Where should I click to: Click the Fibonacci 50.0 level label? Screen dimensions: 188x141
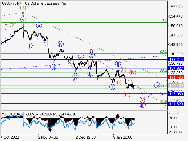pyautogui.click(x=163, y=86)
